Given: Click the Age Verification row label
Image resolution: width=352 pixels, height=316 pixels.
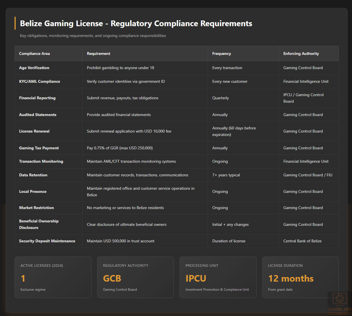Looking at the screenshot, I should [34, 68].
